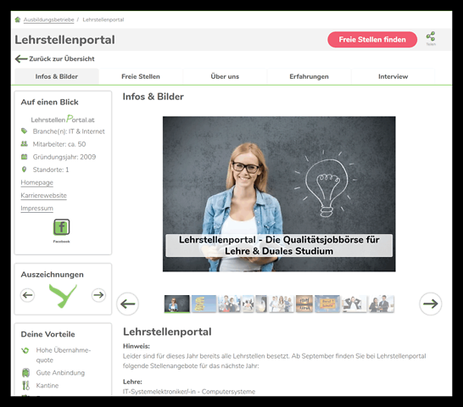
Task: Click the 'Kantine' benefit text
Action: (47, 386)
